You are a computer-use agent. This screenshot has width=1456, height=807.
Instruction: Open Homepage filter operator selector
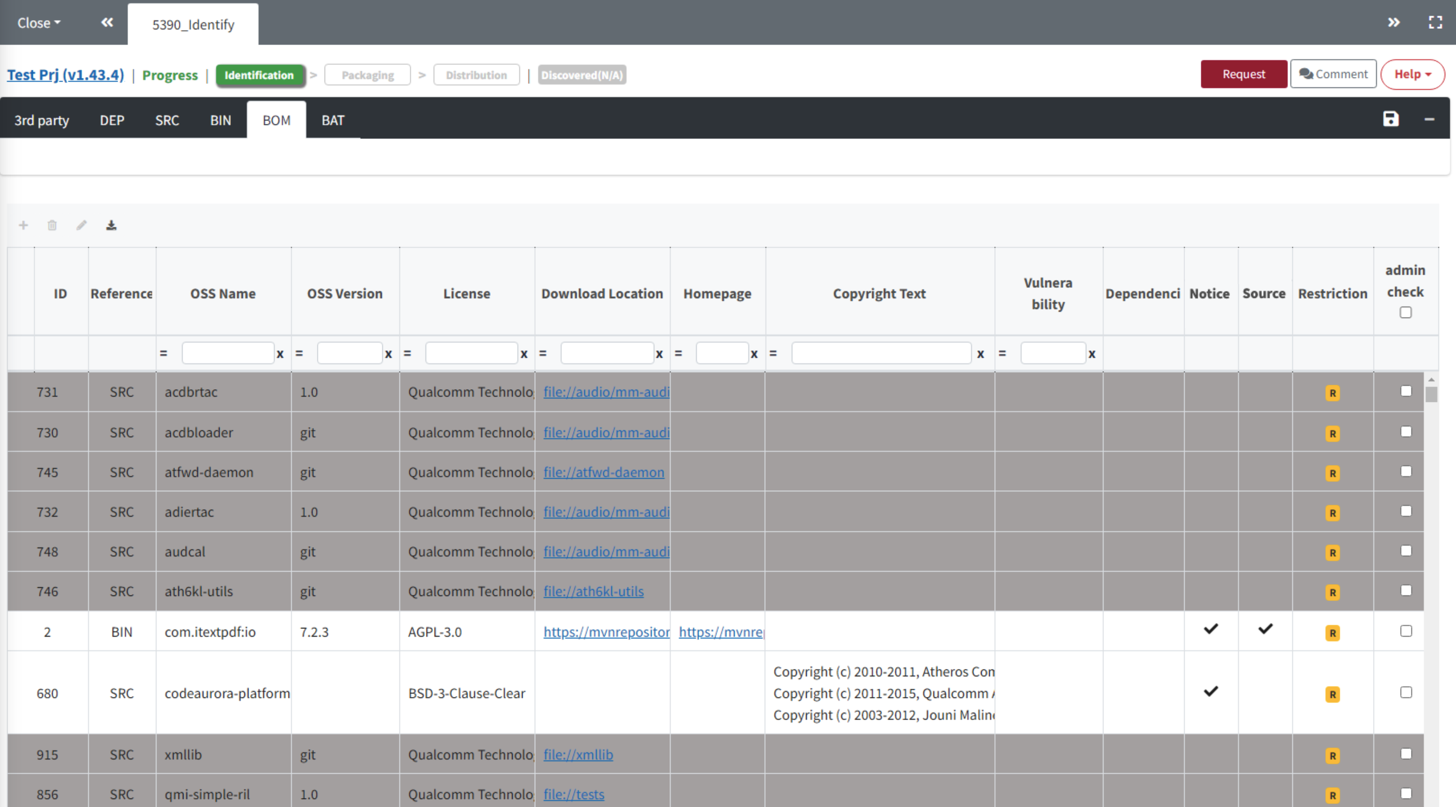click(678, 354)
